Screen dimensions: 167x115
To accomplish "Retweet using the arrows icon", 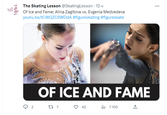I will [x=51, y=107].
